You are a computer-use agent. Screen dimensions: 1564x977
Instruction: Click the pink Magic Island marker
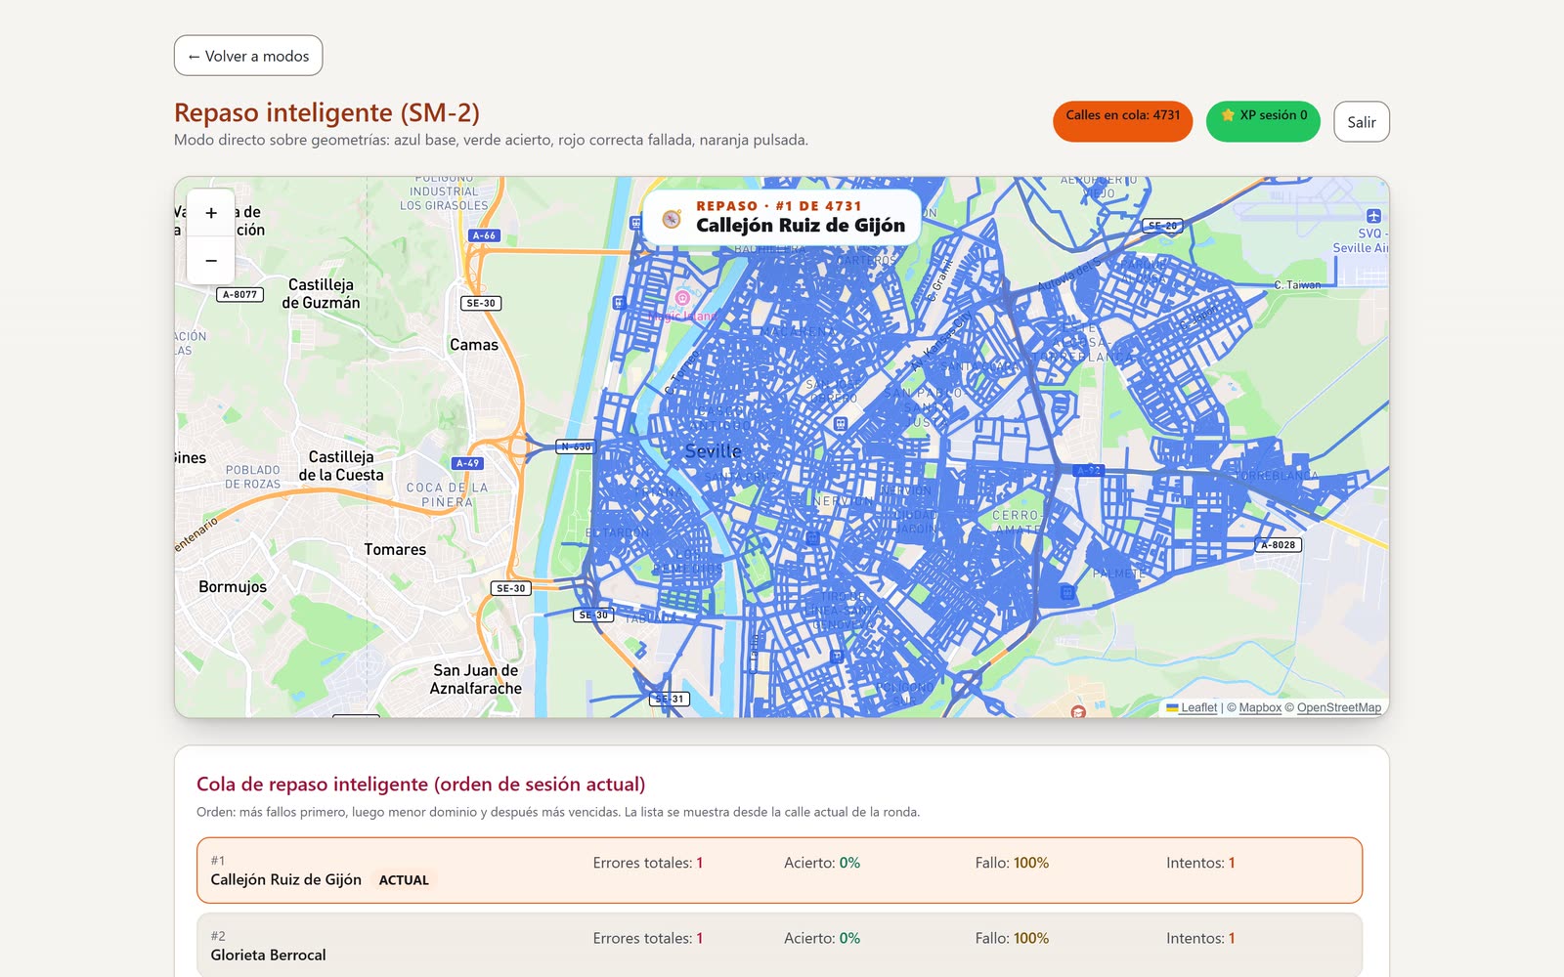[x=682, y=298]
